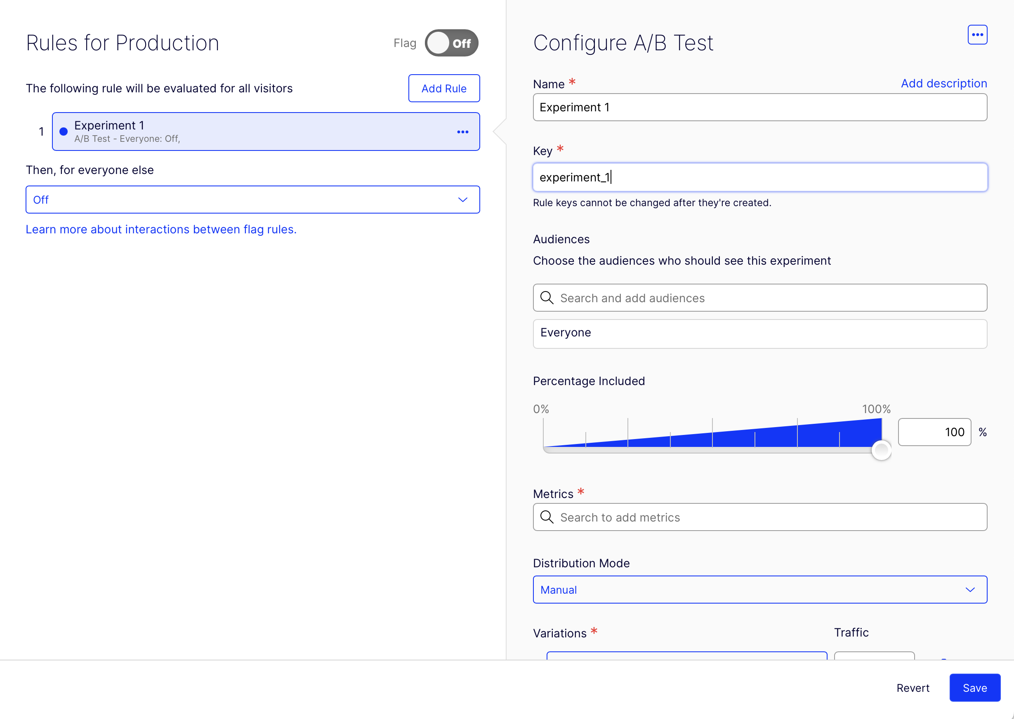
Task: Click the Revert button
Action: pos(913,688)
